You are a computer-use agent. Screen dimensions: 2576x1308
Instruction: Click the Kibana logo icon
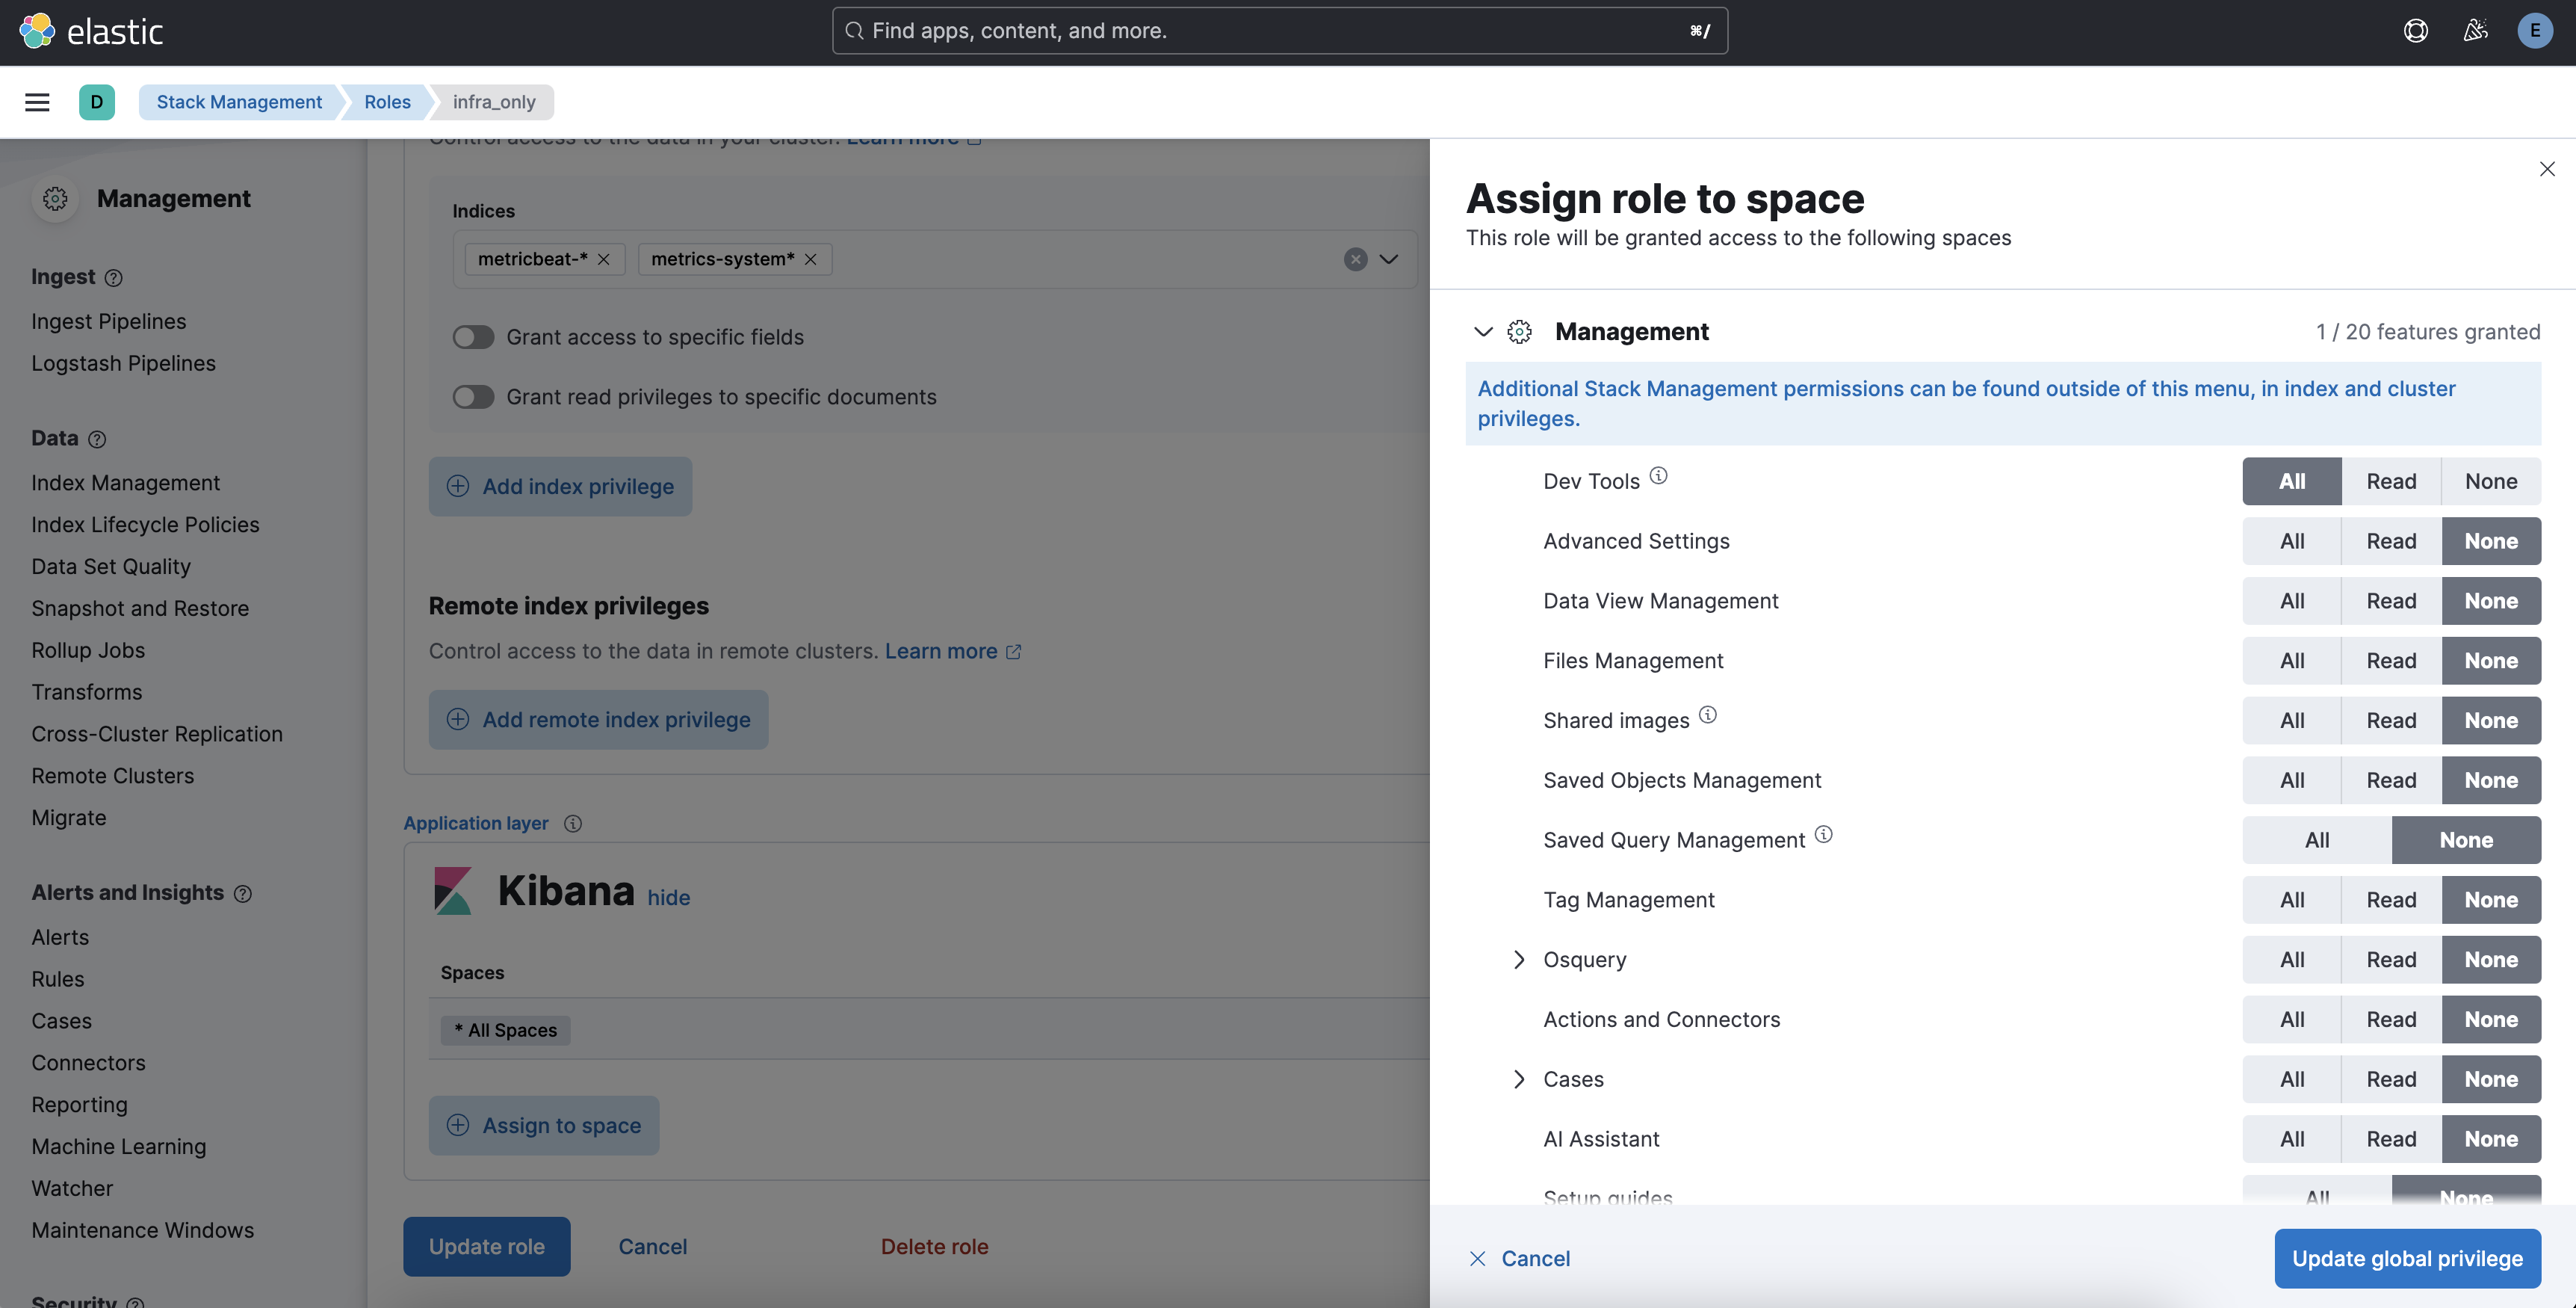point(452,891)
